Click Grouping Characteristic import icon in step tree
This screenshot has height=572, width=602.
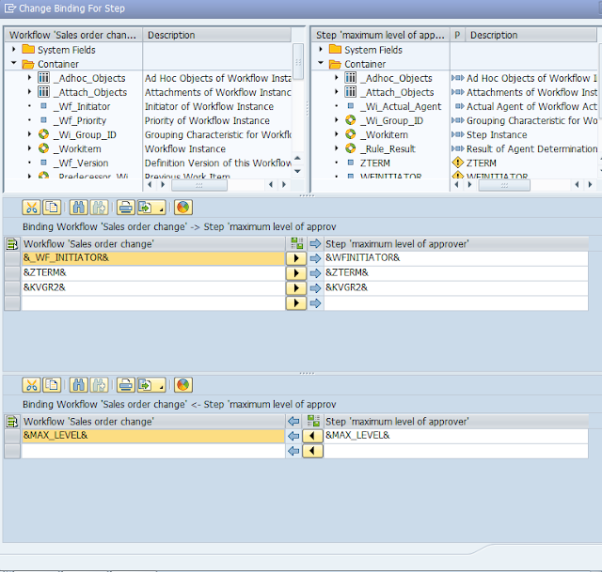tap(458, 121)
